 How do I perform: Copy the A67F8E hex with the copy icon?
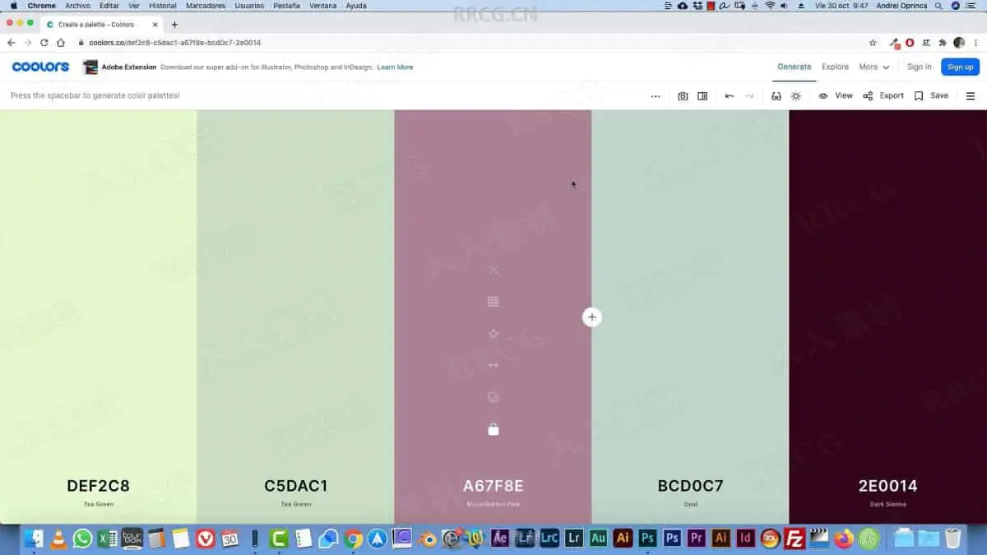[493, 397]
